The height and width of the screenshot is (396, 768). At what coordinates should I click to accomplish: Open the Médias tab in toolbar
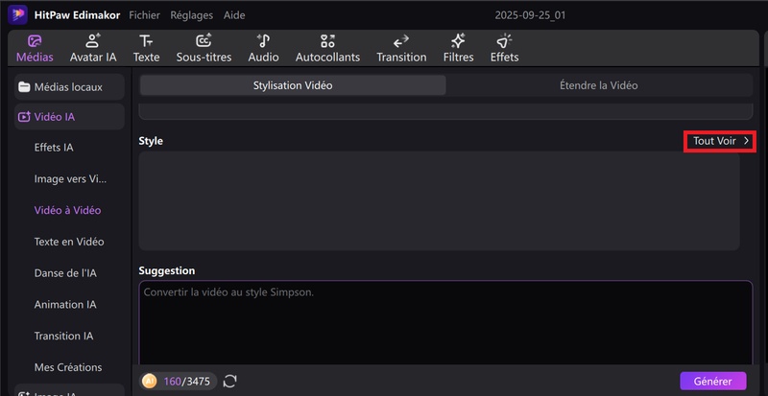(x=35, y=48)
